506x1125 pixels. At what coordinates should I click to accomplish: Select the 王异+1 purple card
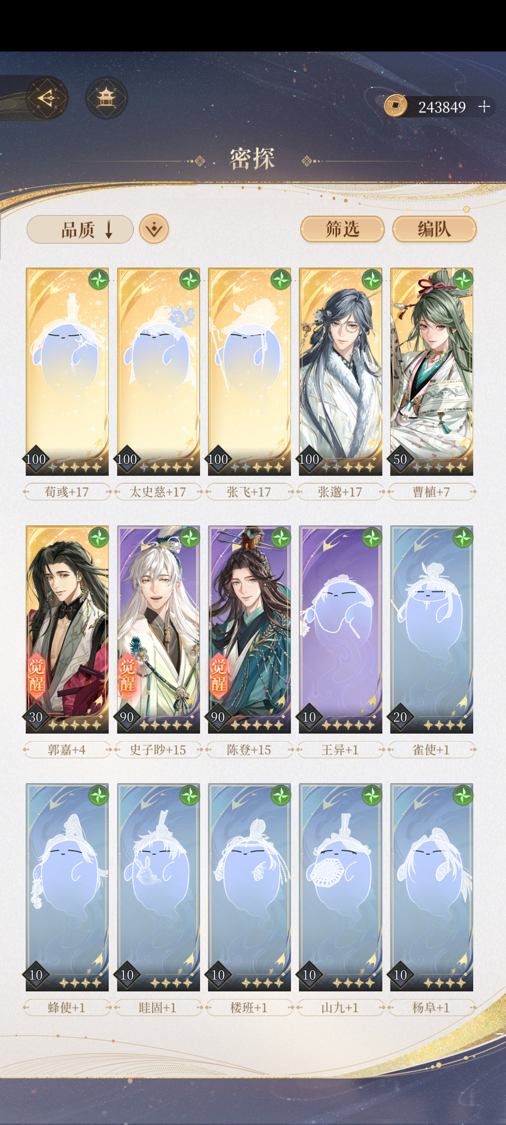[341, 630]
